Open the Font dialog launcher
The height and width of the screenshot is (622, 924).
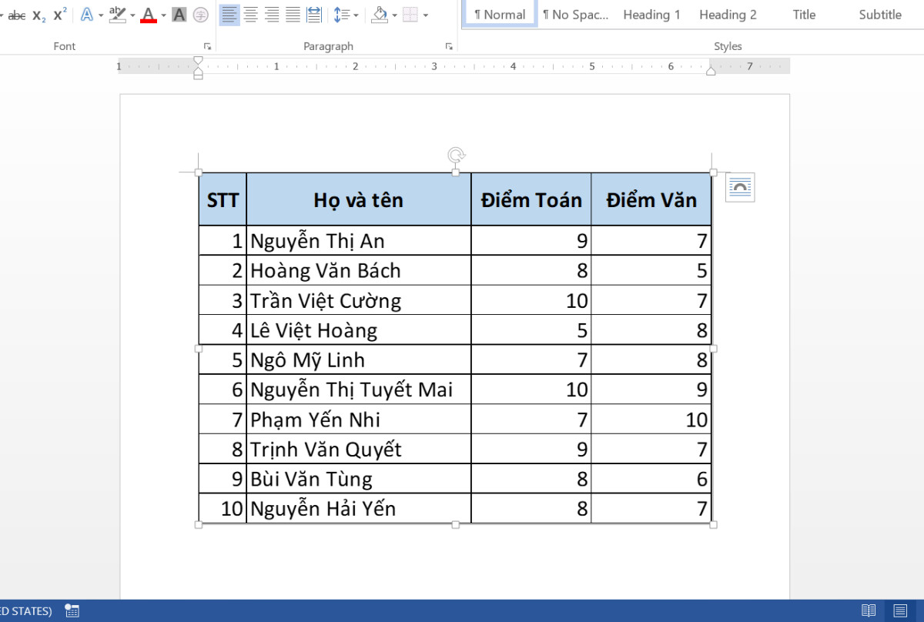207,46
